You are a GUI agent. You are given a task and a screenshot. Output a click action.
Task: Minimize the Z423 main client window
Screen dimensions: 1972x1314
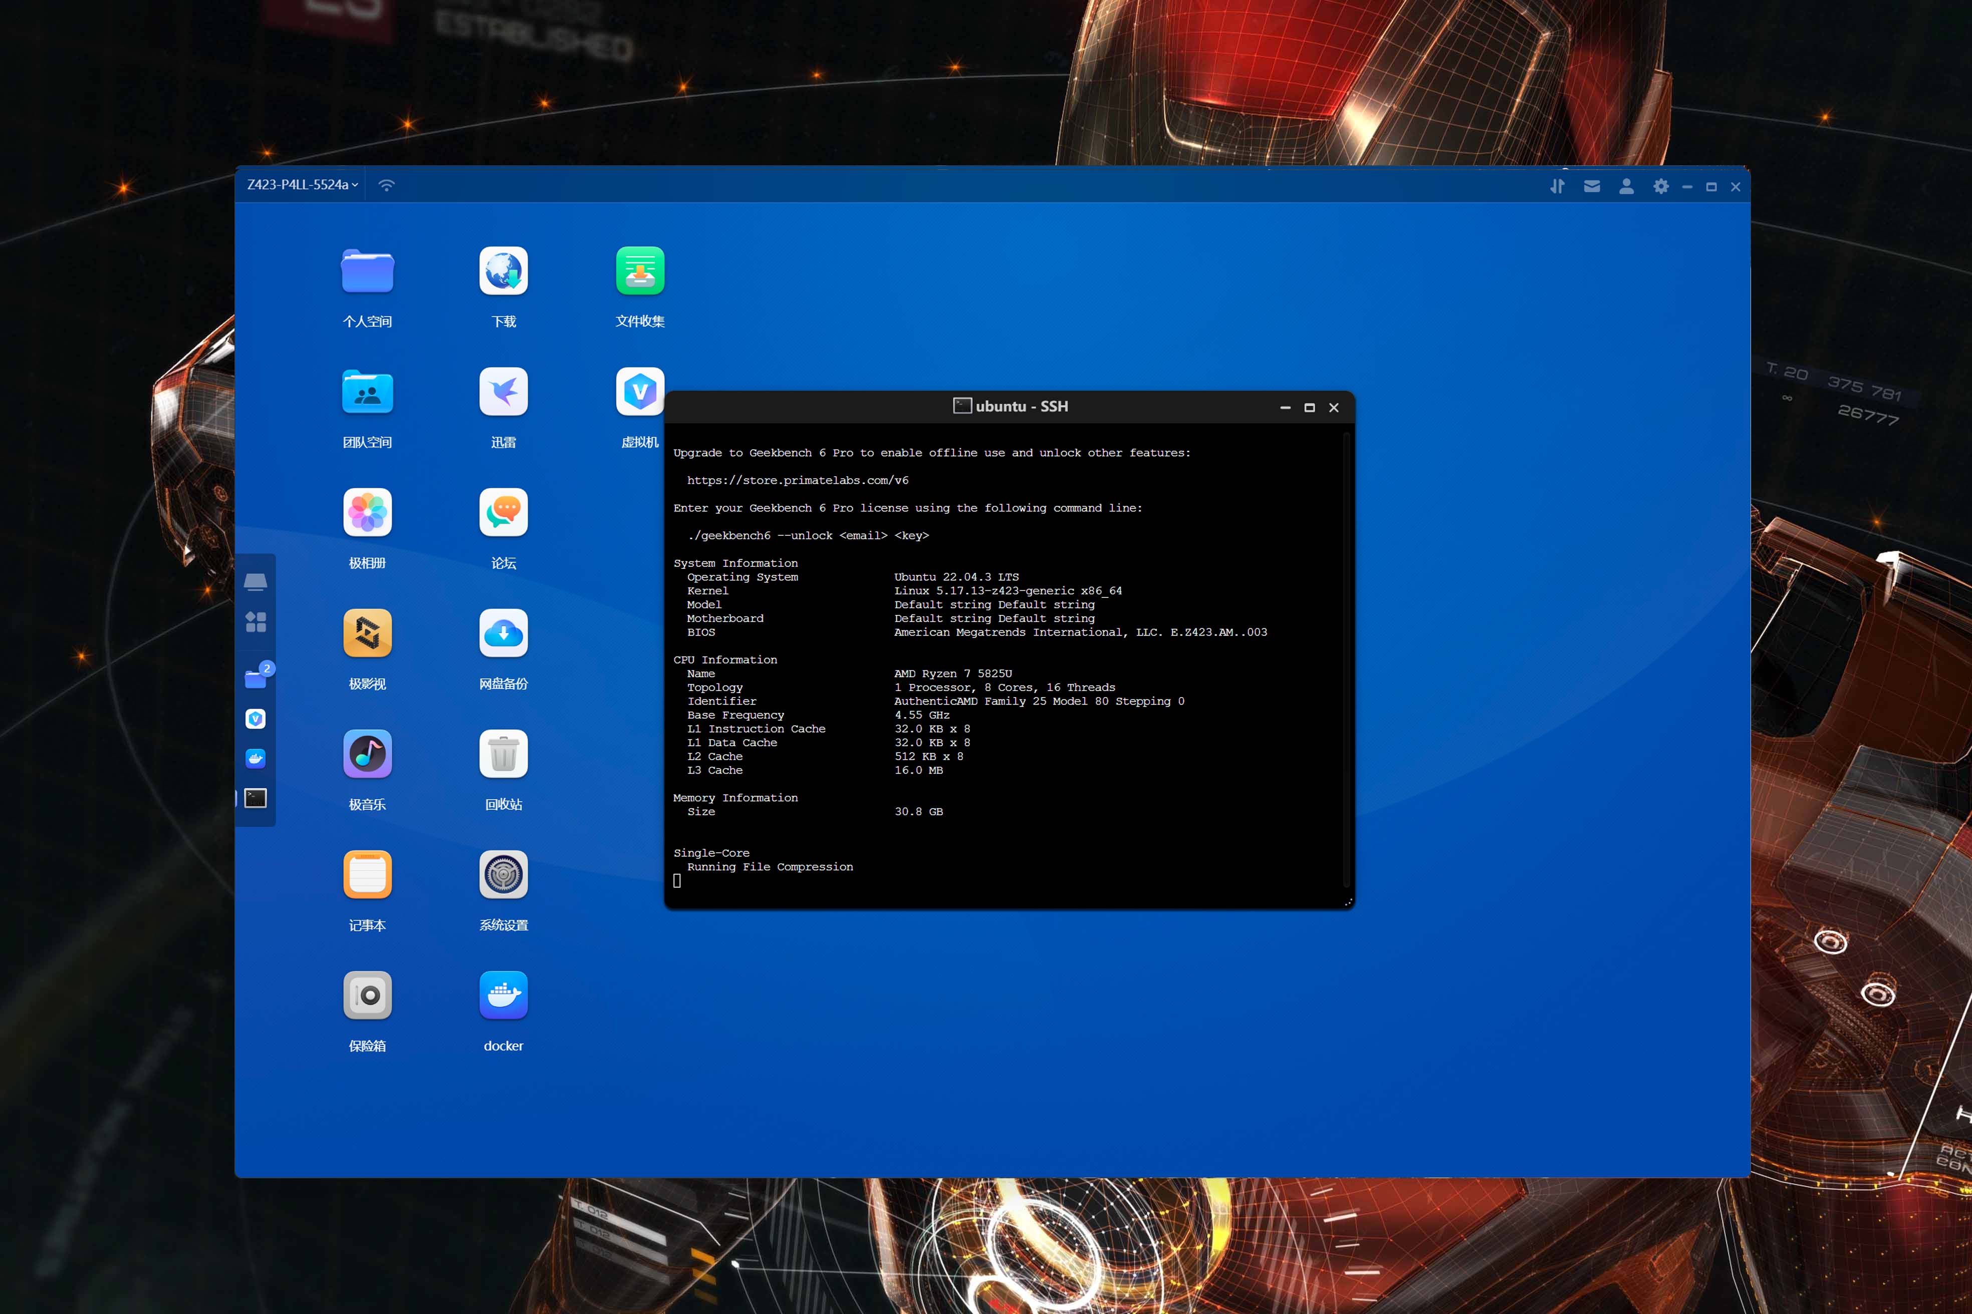tap(1687, 187)
